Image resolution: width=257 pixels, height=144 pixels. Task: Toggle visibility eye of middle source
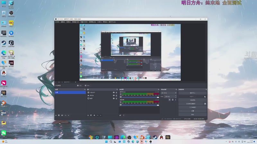tap(114, 95)
